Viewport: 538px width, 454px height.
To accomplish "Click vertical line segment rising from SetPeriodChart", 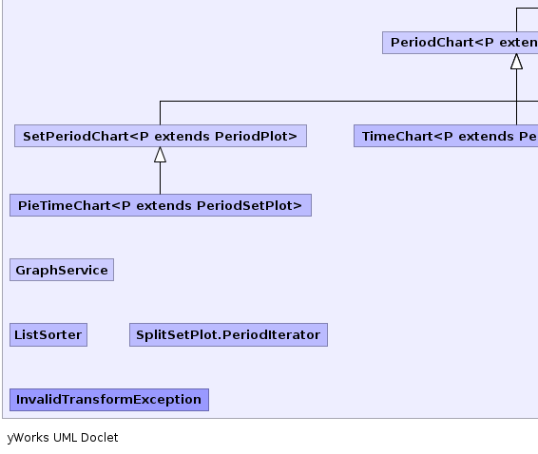I will tap(161, 113).
